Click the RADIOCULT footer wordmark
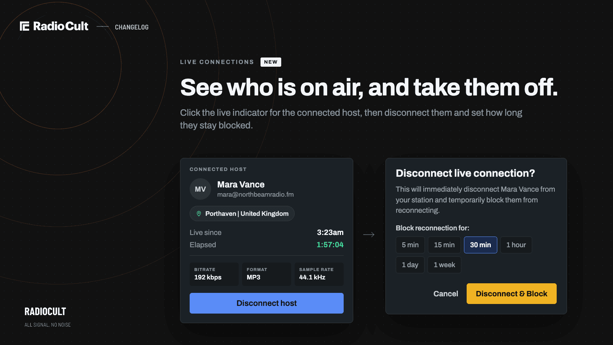 pyautogui.click(x=45, y=312)
